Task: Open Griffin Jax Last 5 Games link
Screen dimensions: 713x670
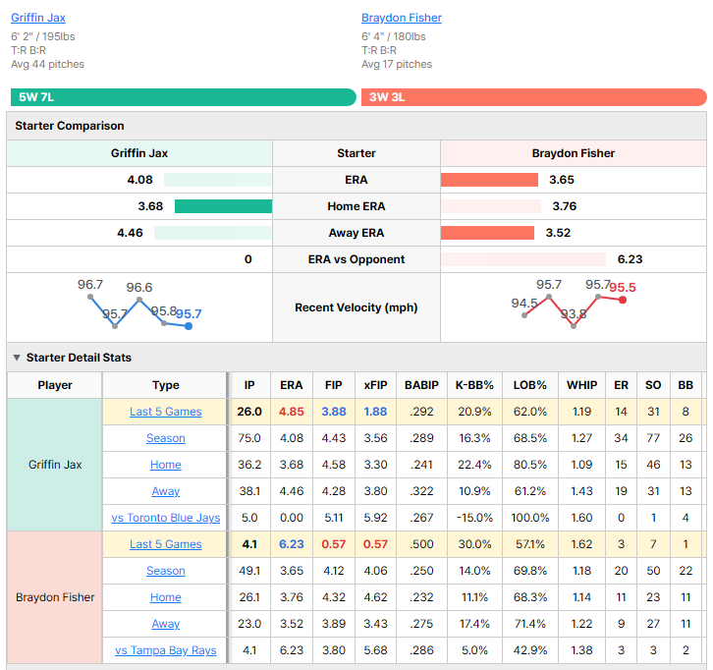Action: (166, 412)
